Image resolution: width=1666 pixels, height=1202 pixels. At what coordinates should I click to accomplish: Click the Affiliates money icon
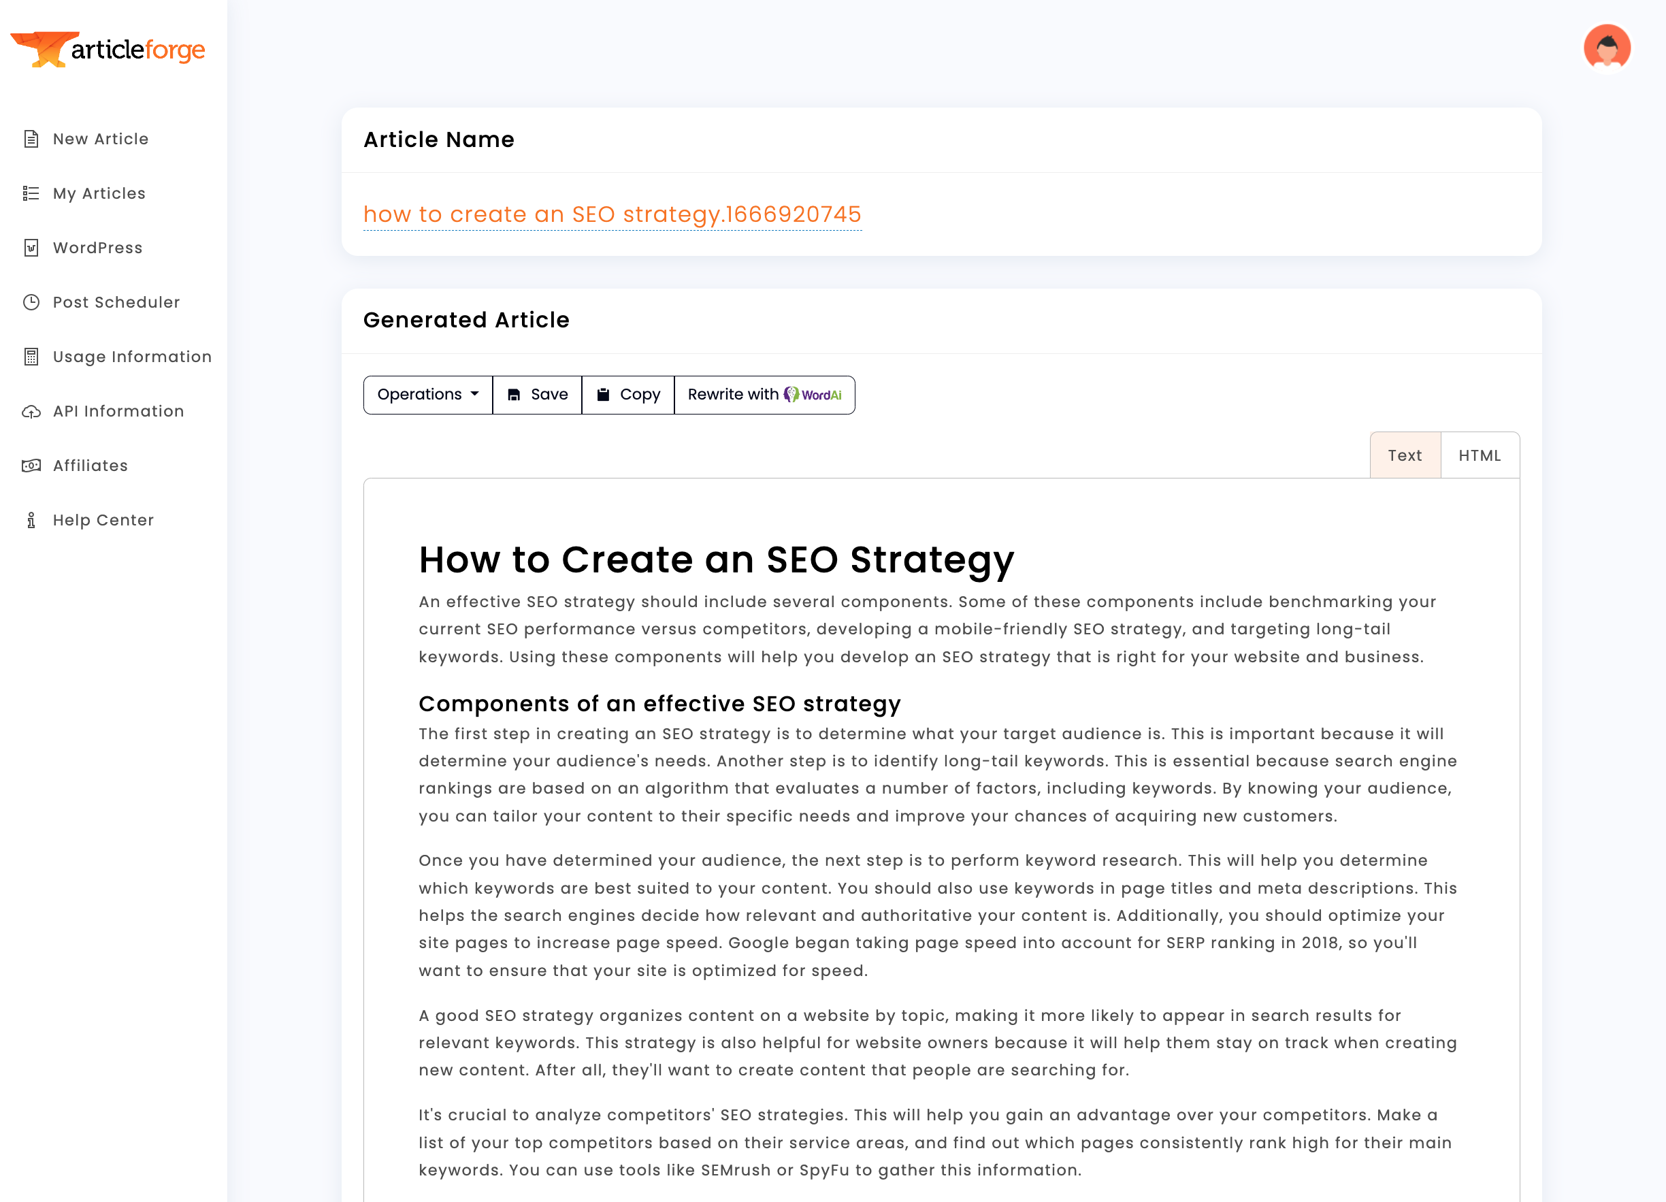pyautogui.click(x=31, y=466)
